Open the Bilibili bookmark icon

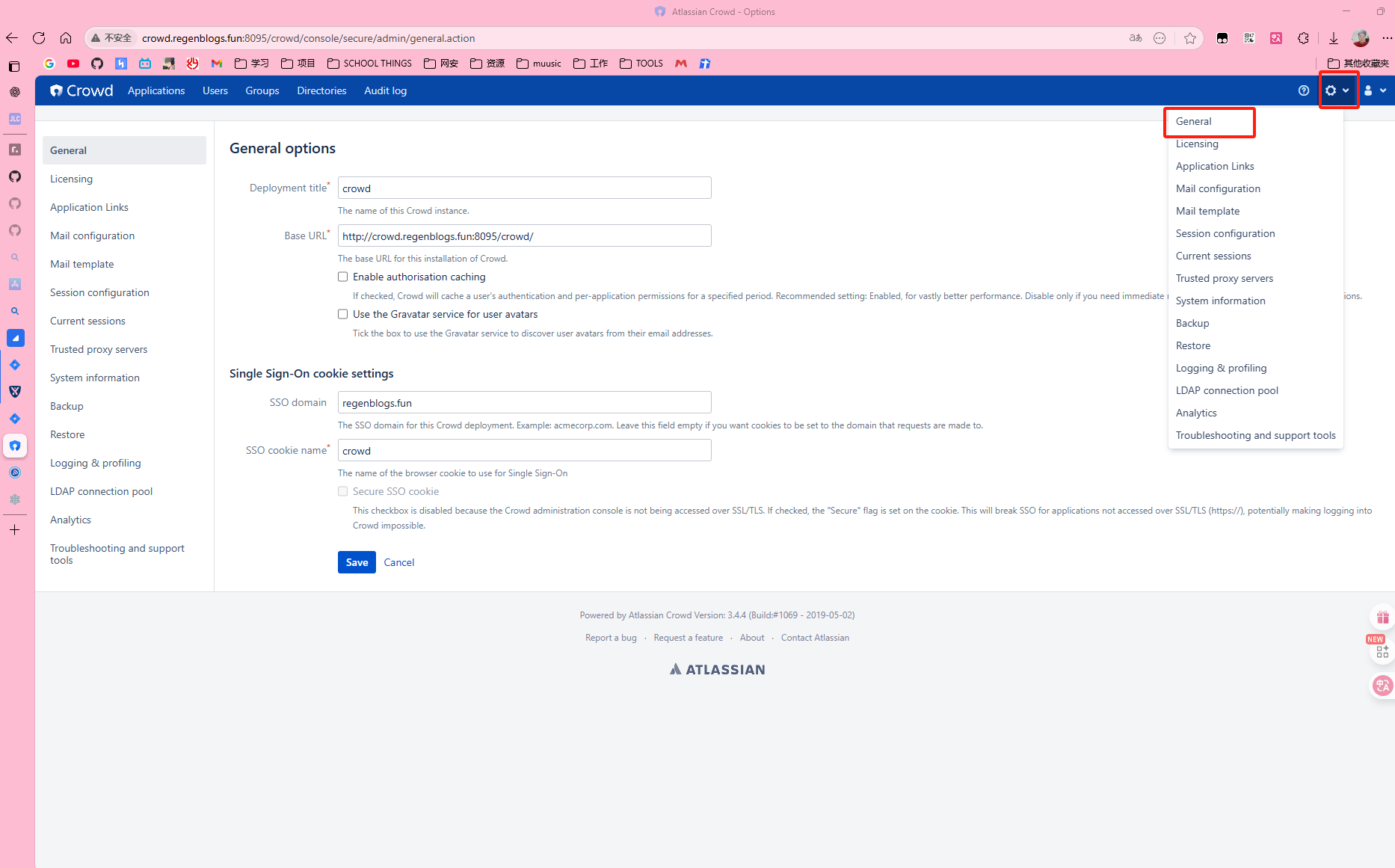145,64
